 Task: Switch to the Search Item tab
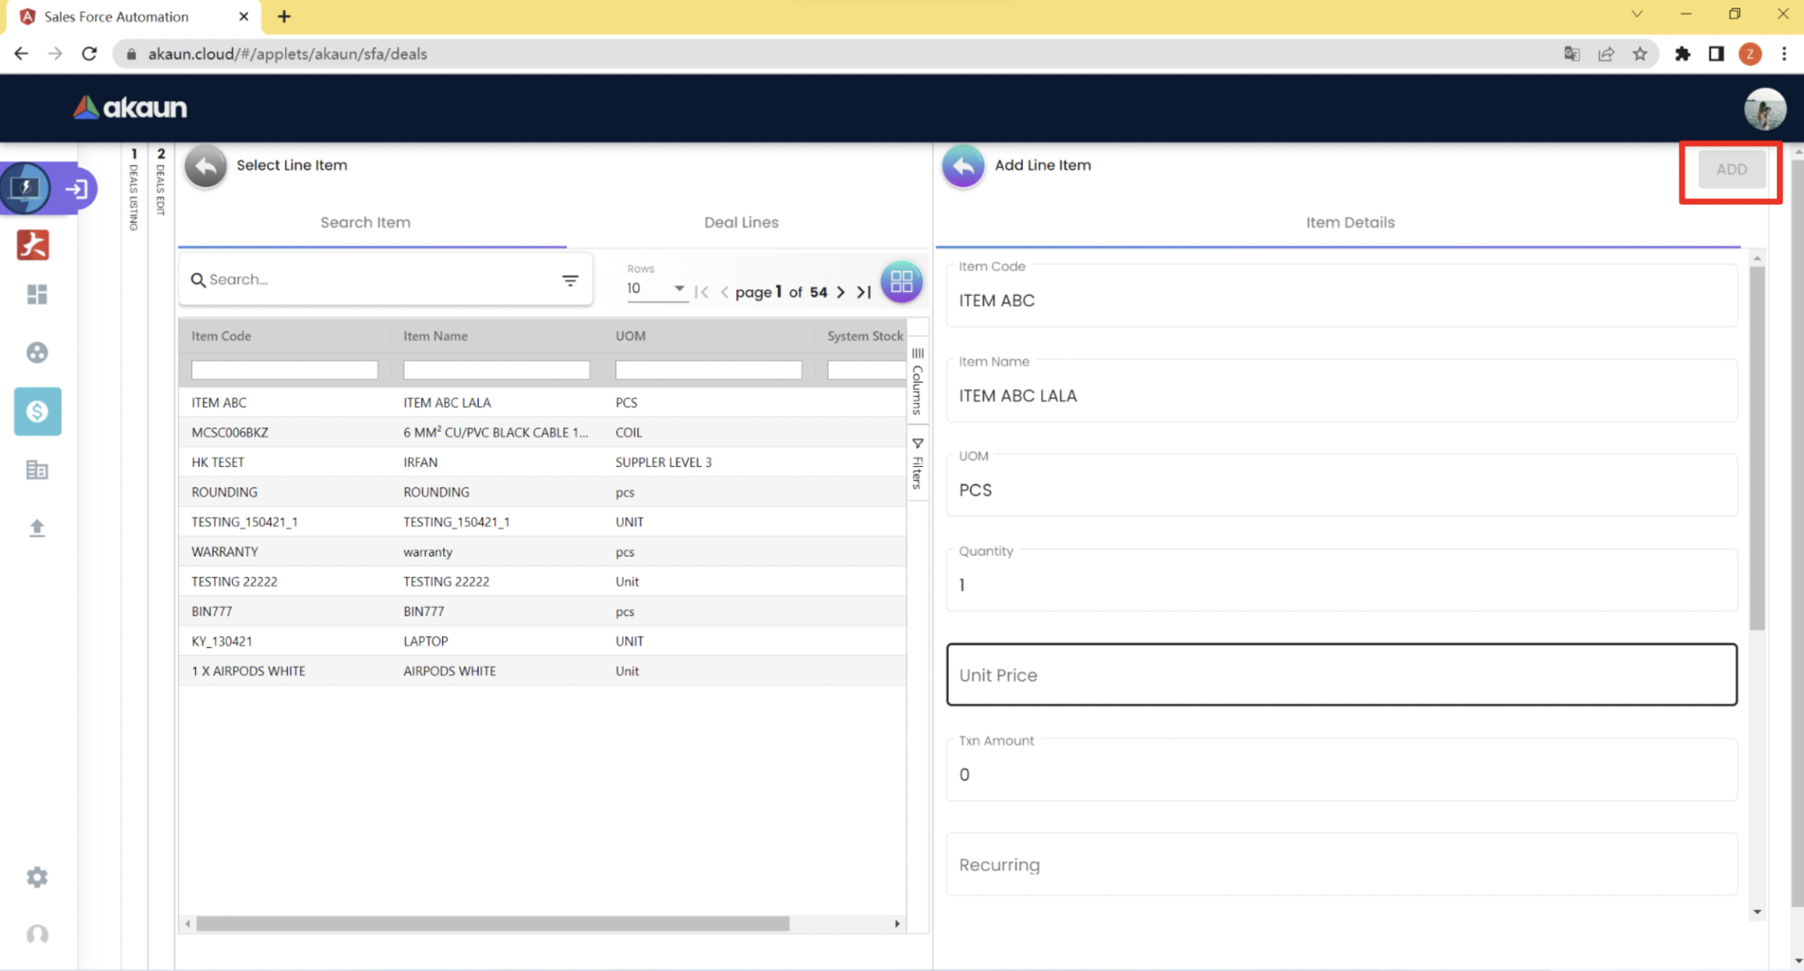[365, 222]
